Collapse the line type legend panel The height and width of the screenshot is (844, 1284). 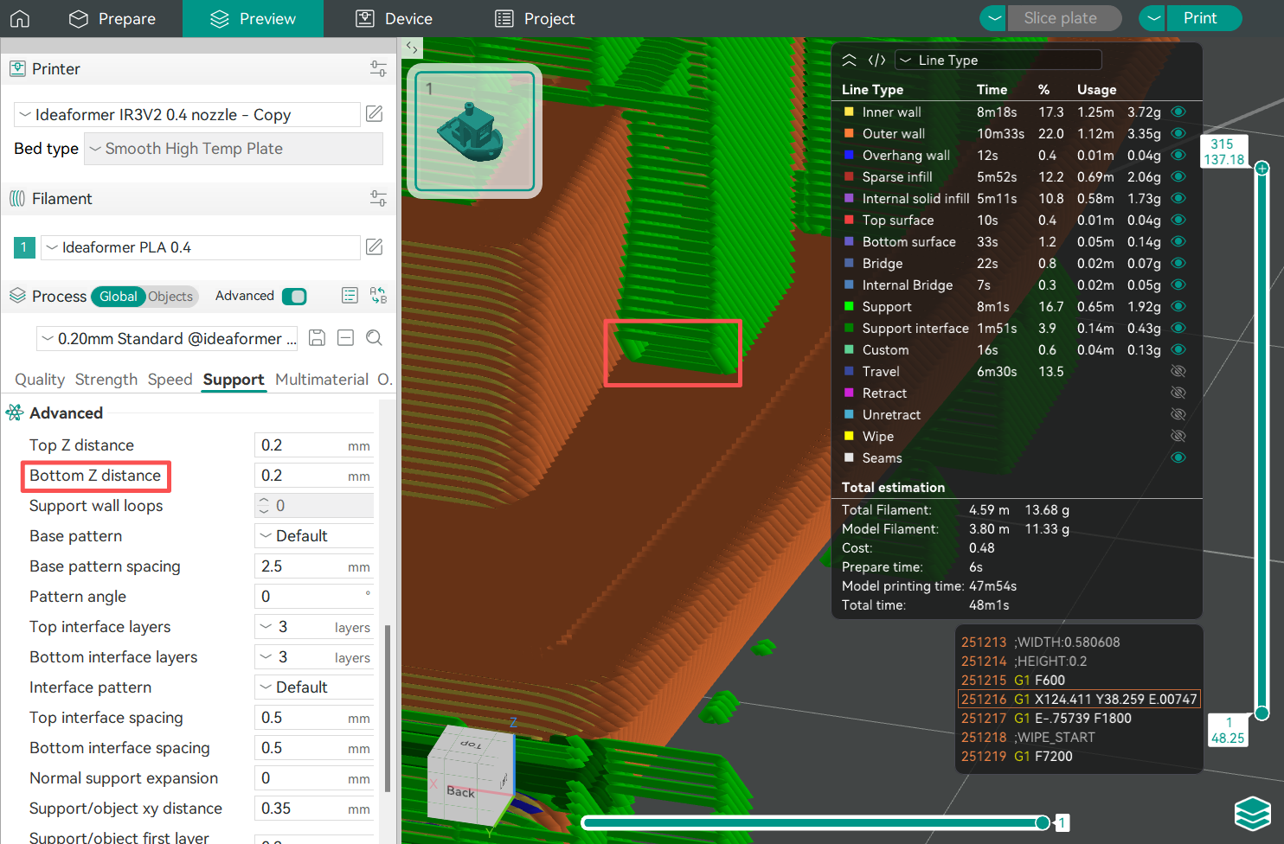pos(850,60)
